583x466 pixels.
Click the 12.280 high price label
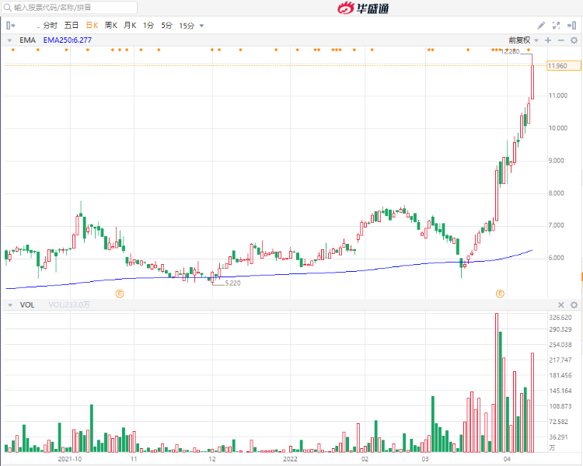tap(510, 51)
